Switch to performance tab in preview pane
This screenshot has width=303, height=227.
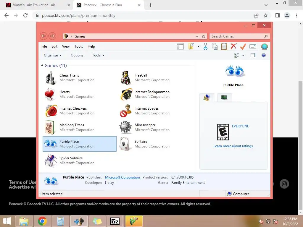pyautogui.click(x=224, y=97)
